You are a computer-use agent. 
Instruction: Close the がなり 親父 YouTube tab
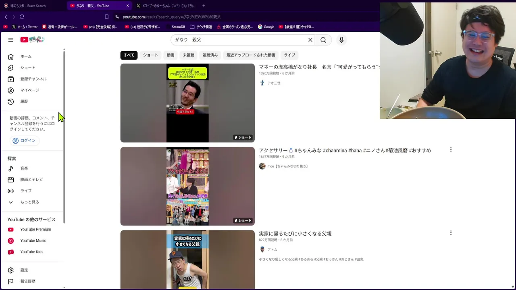point(128,6)
